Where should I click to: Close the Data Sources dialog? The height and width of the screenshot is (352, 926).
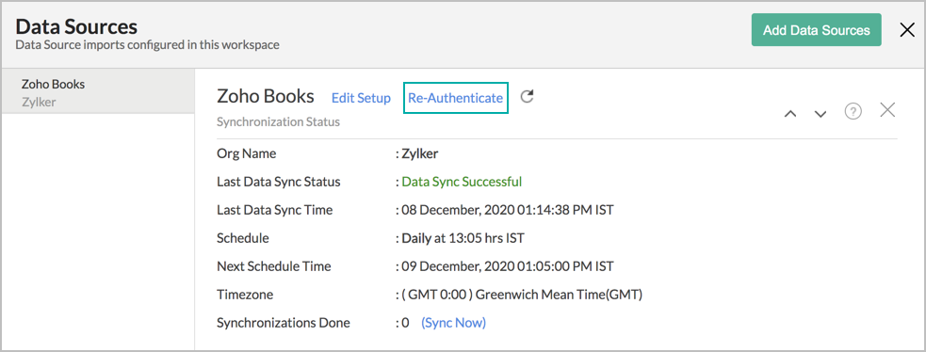pyautogui.click(x=907, y=30)
